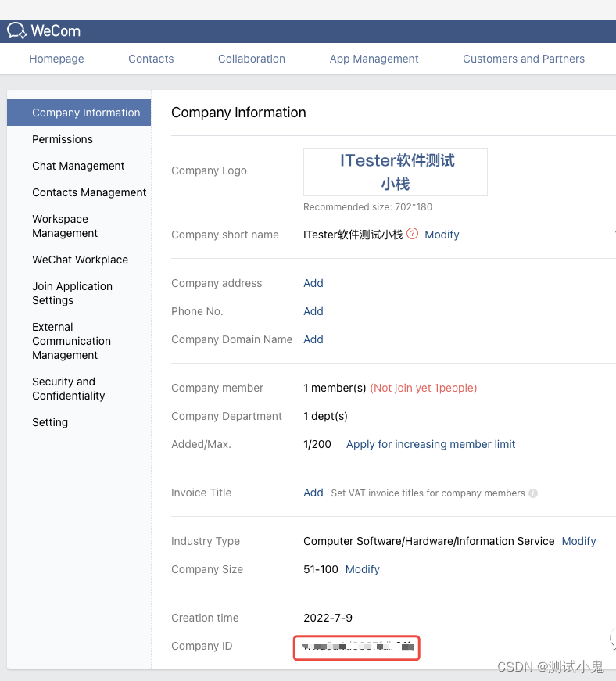Go to App Management tab
This screenshot has width=616, height=681.
pos(374,59)
